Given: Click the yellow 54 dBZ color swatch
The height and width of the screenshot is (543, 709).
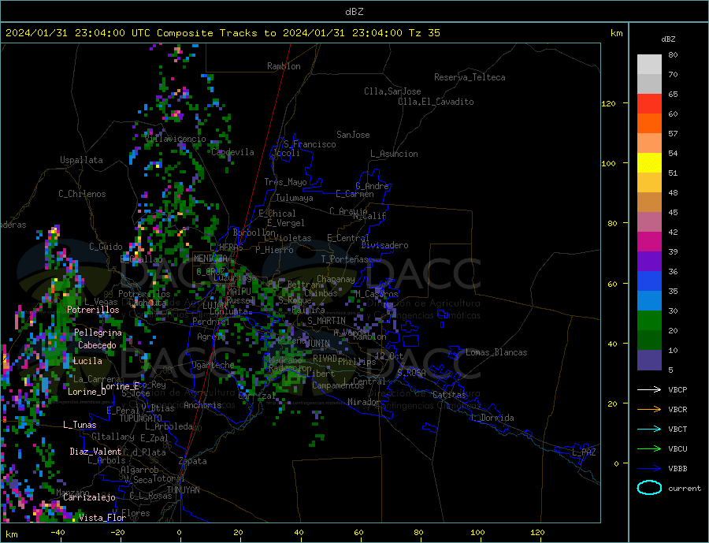Looking at the screenshot, I should coord(649,163).
